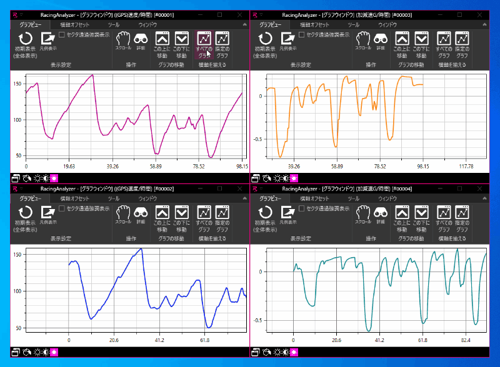The width and height of the screenshot is (500, 367).
Task: Toggle セクタ通過強調表示 in window #00002
Action: coord(62,208)
